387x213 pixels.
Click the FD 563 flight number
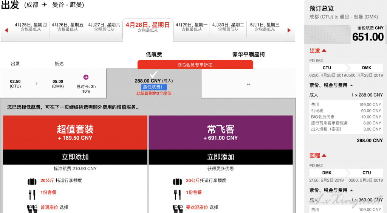point(316,61)
